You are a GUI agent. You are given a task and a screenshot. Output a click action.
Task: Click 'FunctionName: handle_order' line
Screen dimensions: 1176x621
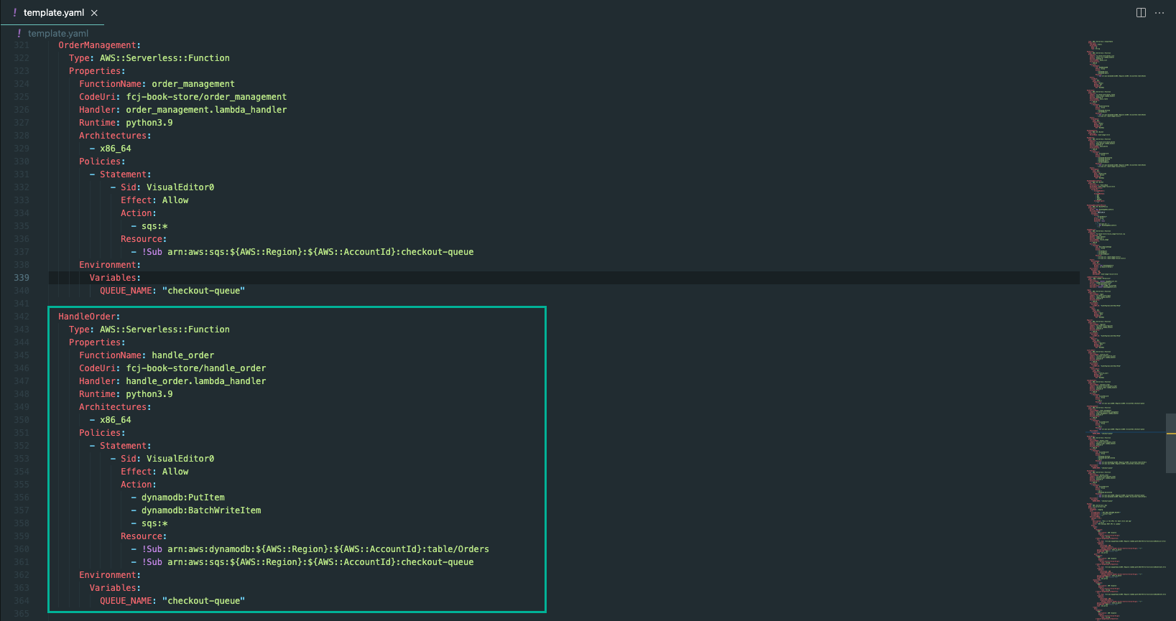coord(147,355)
